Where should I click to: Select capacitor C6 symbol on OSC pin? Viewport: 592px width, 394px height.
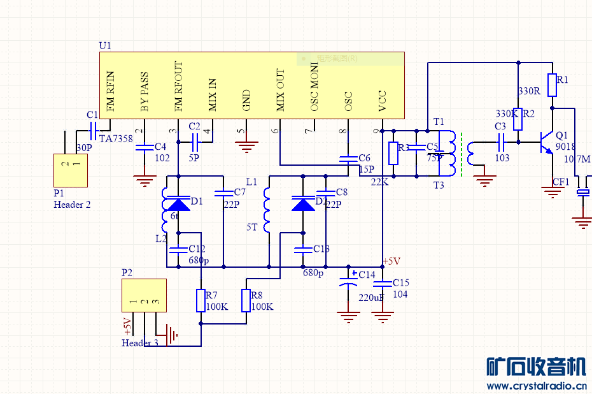(348, 159)
